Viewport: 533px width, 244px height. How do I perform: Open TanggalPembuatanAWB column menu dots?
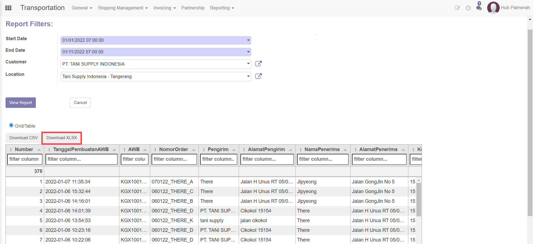pos(49,150)
